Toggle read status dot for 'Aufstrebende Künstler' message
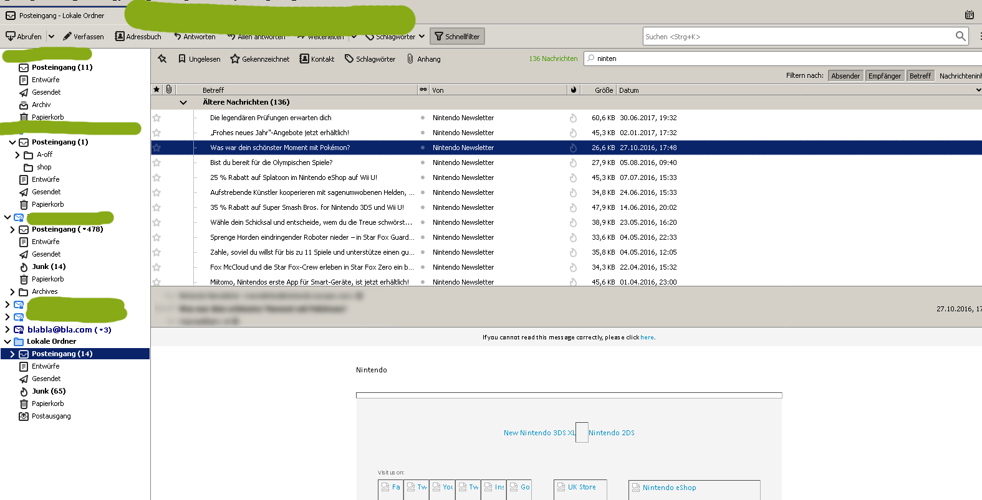Viewport: 982px width, 500px height. click(x=423, y=192)
